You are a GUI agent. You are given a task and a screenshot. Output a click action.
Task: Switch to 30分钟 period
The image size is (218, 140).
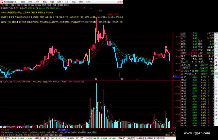[31, 5]
